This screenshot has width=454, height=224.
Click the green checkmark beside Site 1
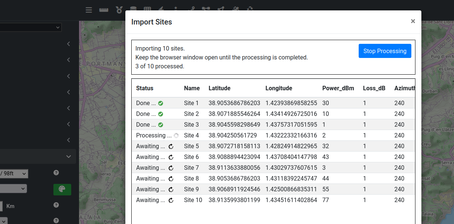pyautogui.click(x=161, y=103)
